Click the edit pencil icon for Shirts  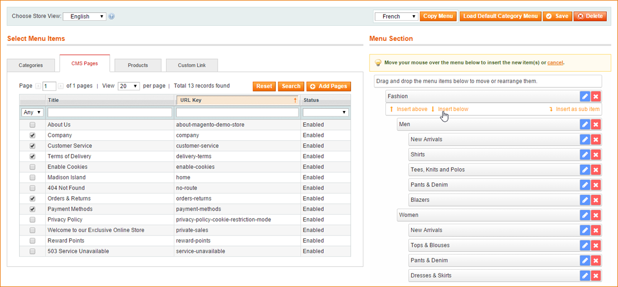point(585,155)
